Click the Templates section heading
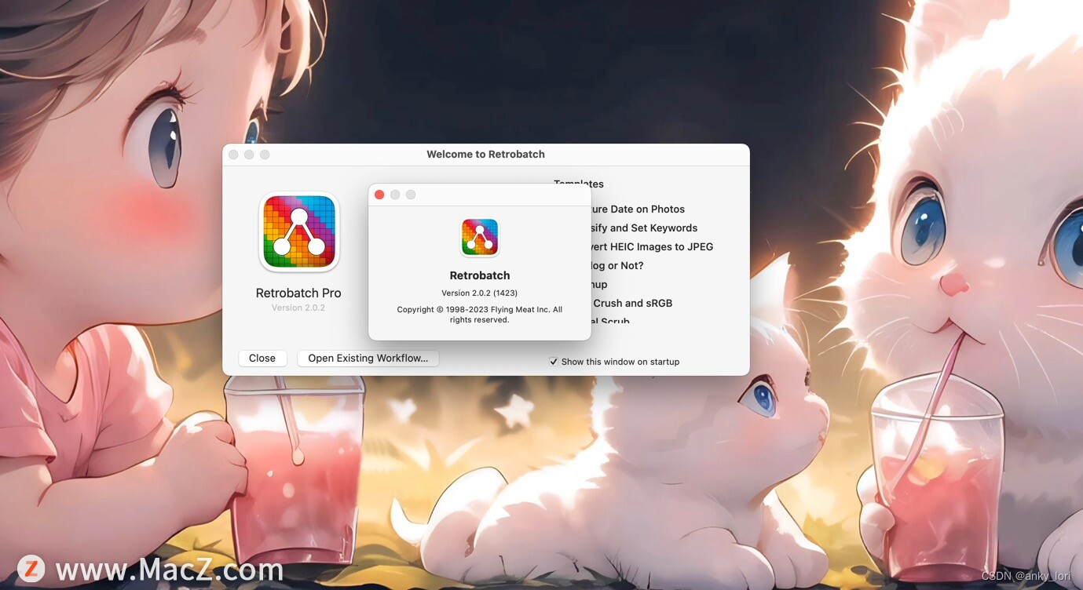 click(579, 184)
